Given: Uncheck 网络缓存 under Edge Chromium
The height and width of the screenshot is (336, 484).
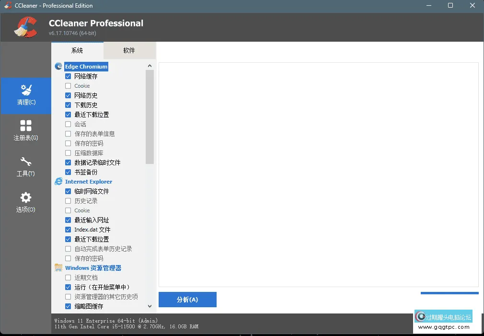Looking at the screenshot, I should (68, 76).
